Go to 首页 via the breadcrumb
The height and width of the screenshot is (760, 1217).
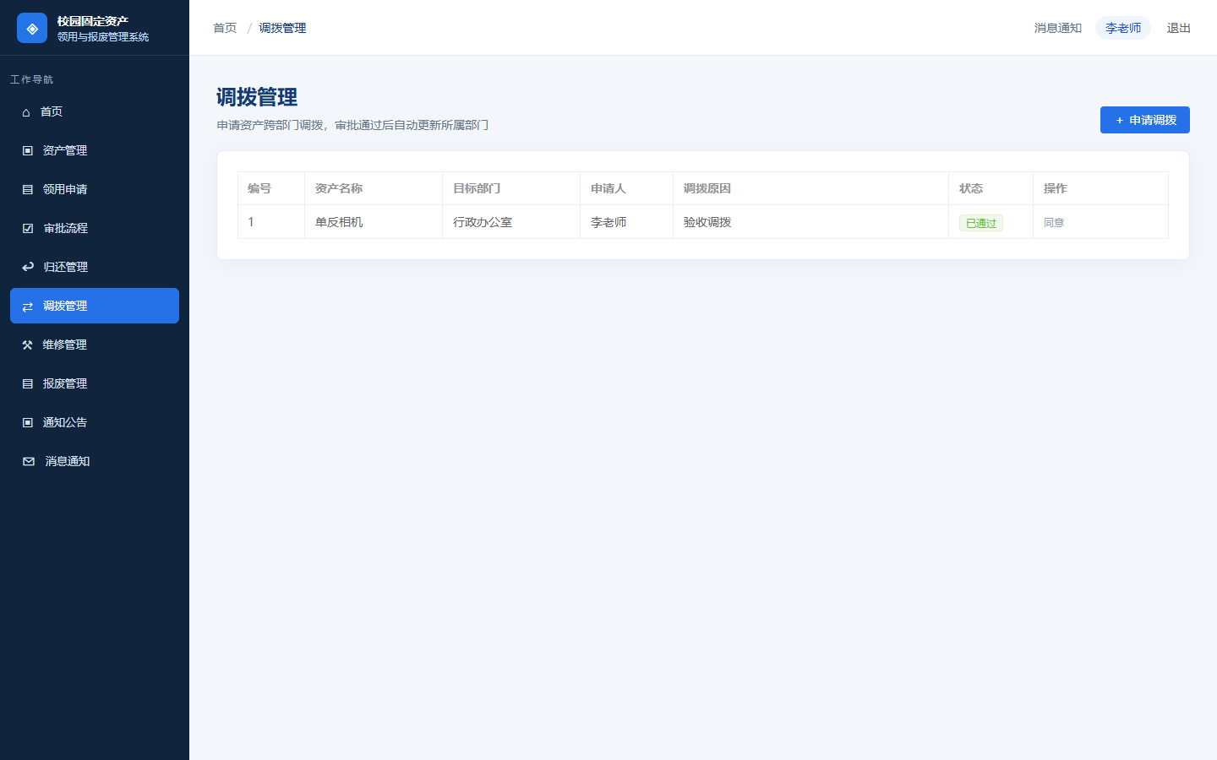tap(225, 28)
